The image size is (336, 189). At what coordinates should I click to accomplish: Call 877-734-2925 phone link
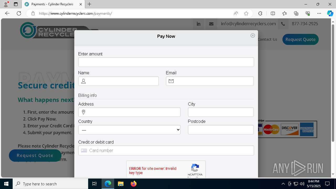305,24
